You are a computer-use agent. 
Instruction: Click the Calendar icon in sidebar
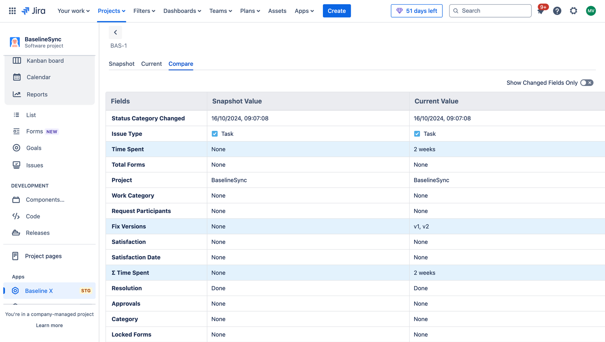17,77
